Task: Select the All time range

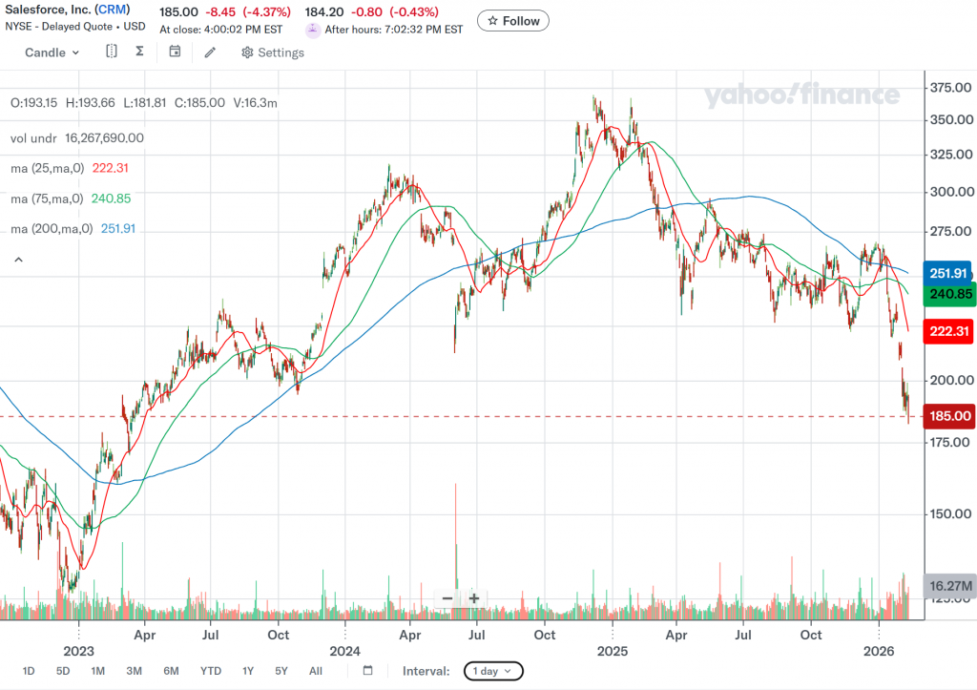Action: pyautogui.click(x=316, y=671)
